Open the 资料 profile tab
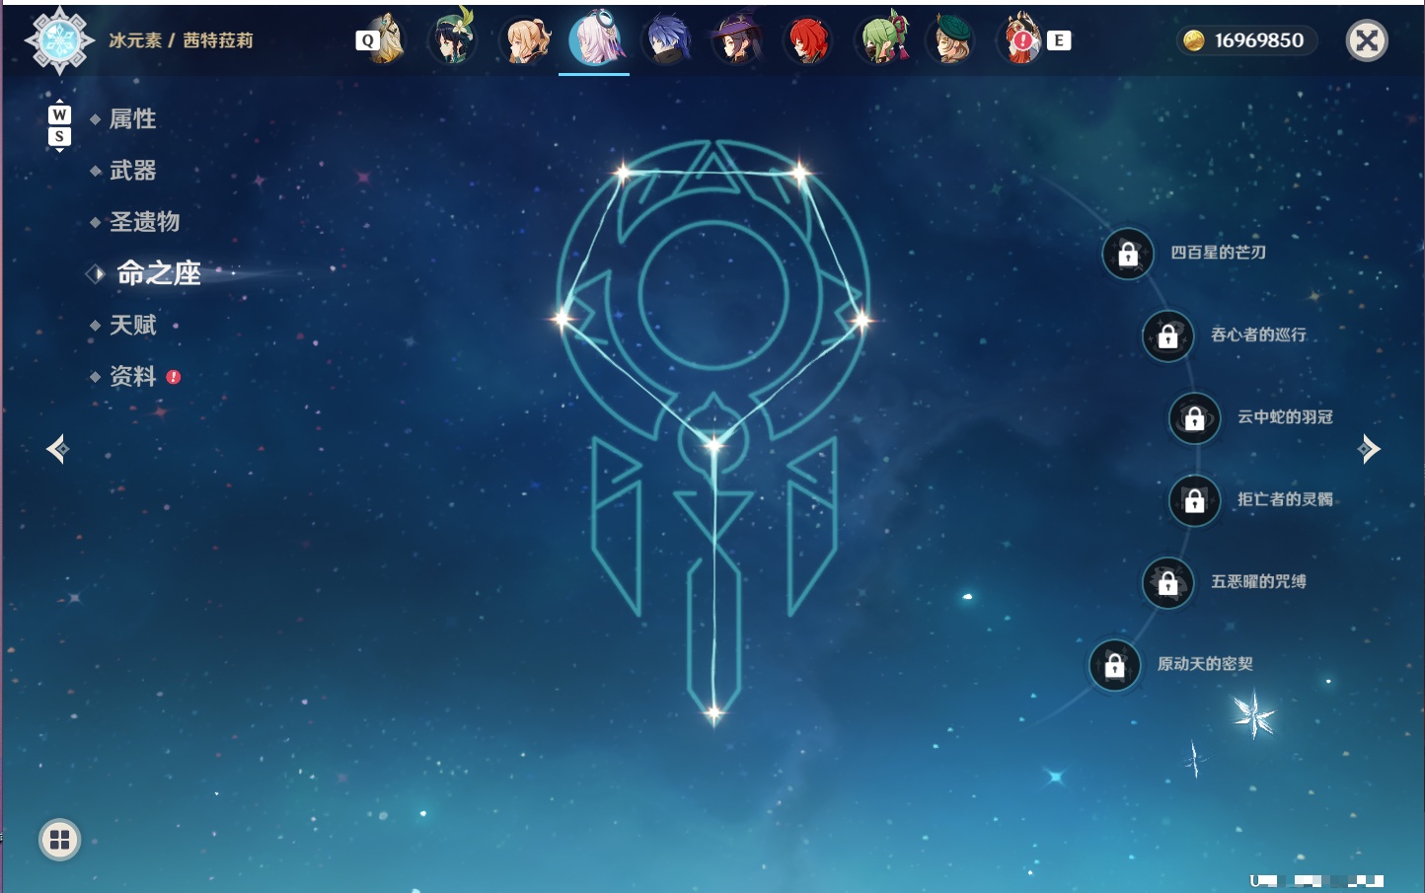The image size is (1425, 893). tap(132, 376)
